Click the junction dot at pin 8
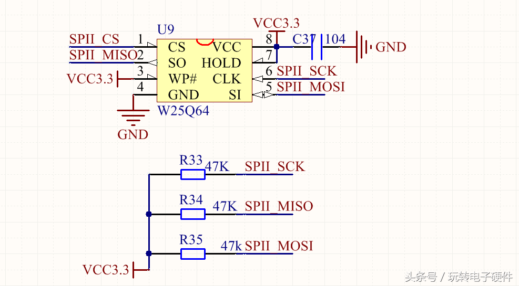Screen dimensions: 519x286 point(277,47)
